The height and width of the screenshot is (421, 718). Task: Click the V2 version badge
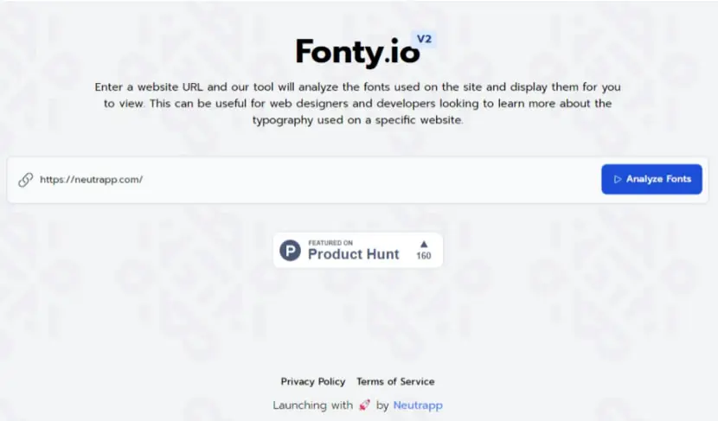424,40
